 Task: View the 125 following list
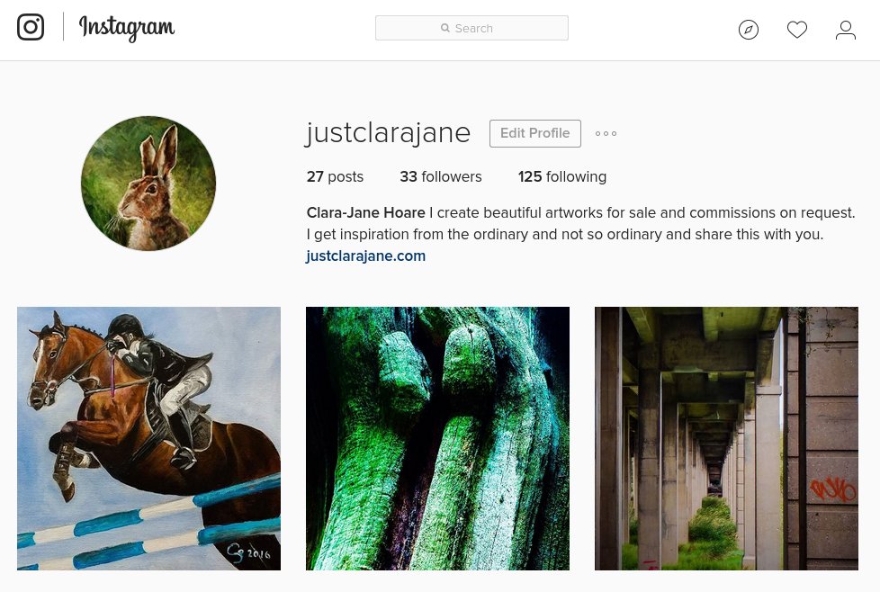point(561,176)
